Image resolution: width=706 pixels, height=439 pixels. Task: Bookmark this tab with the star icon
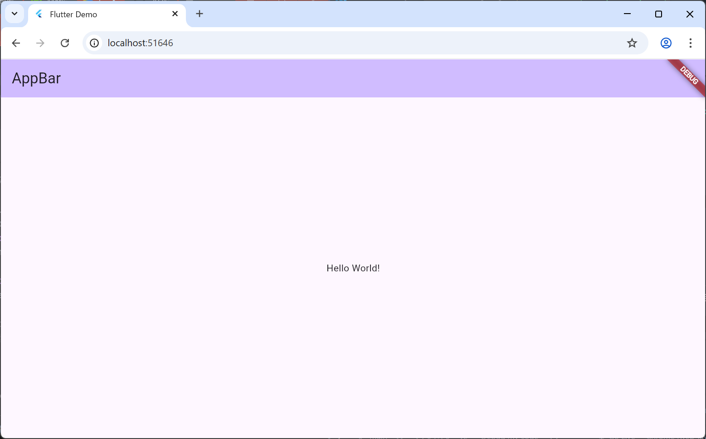pyautogui.click(x=632, y=43)
